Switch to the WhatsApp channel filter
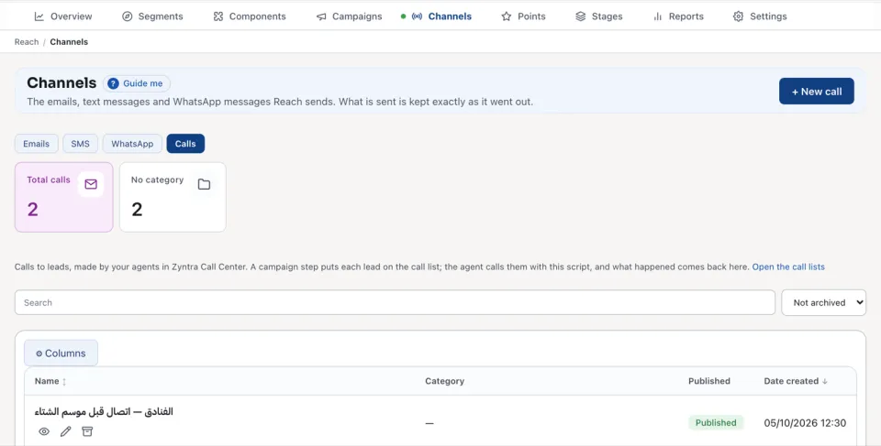The image size is (881, 446). click(x=132, y=144)
